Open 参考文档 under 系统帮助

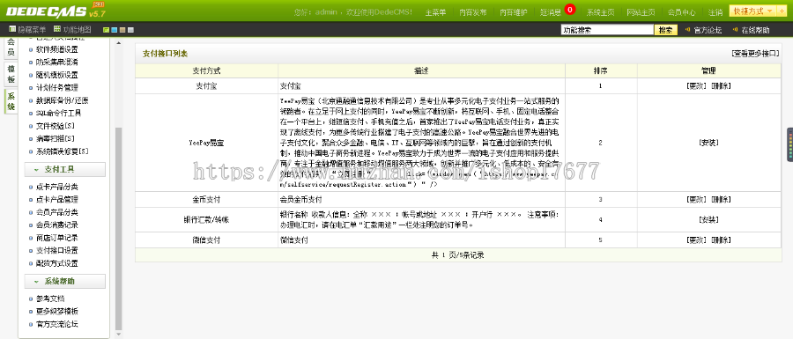50,298
